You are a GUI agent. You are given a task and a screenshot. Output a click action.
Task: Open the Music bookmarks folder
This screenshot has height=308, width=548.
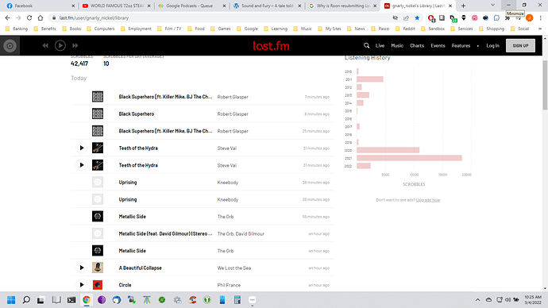(x=303, y=29)
